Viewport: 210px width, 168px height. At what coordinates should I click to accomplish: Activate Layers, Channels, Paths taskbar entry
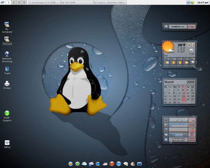(x=110, y=2)
